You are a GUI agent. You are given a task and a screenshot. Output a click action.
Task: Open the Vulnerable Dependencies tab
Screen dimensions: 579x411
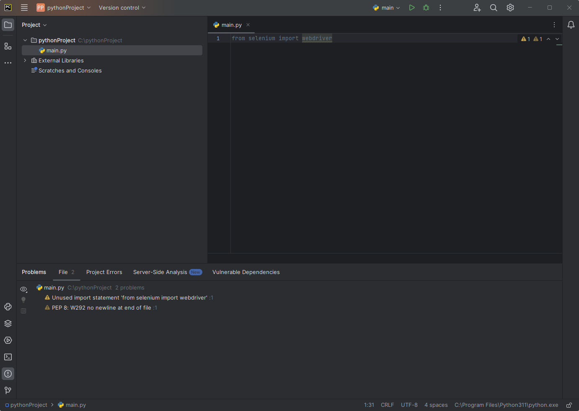(246, 272)
